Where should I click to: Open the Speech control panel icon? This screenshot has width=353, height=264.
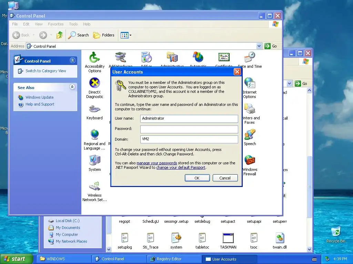[x=250, y=137]
